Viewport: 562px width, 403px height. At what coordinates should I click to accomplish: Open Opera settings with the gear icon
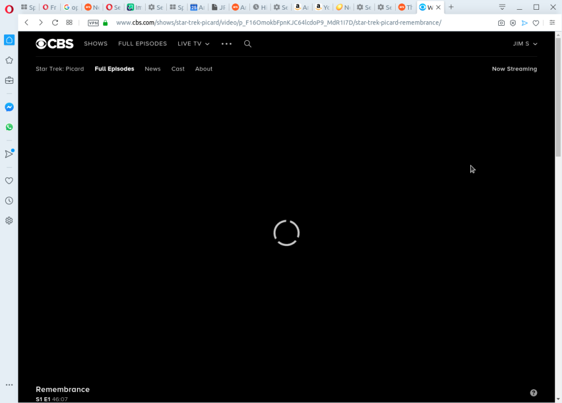pos(9,220)
